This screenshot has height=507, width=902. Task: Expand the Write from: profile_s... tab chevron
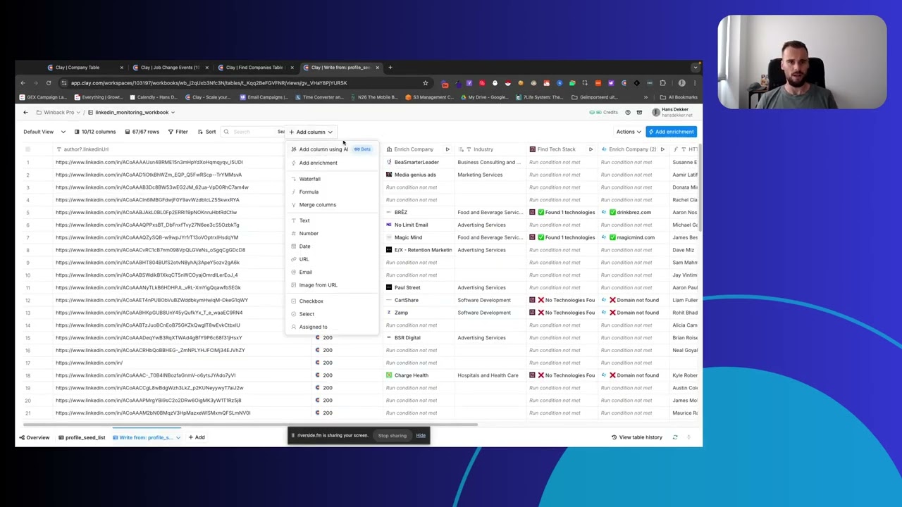coord(178,437)
